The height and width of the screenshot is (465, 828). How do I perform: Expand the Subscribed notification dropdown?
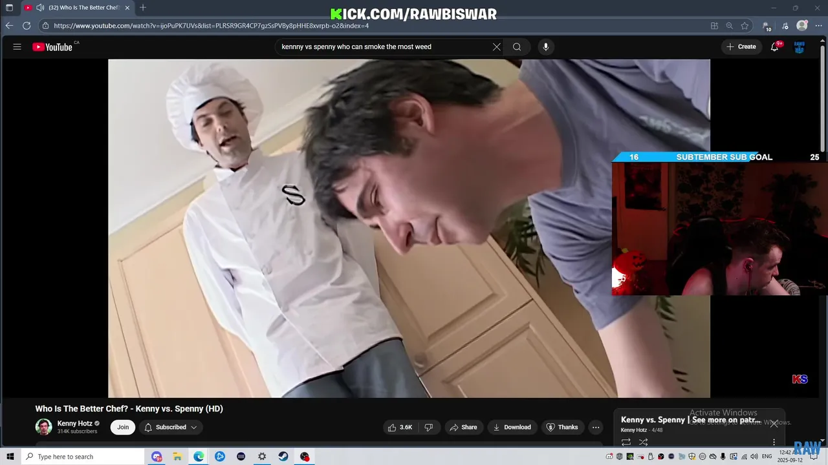(171, 427)
